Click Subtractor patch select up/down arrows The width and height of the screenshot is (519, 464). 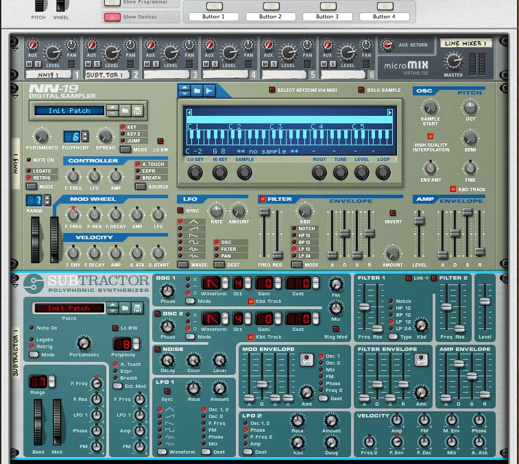point(112,308)
